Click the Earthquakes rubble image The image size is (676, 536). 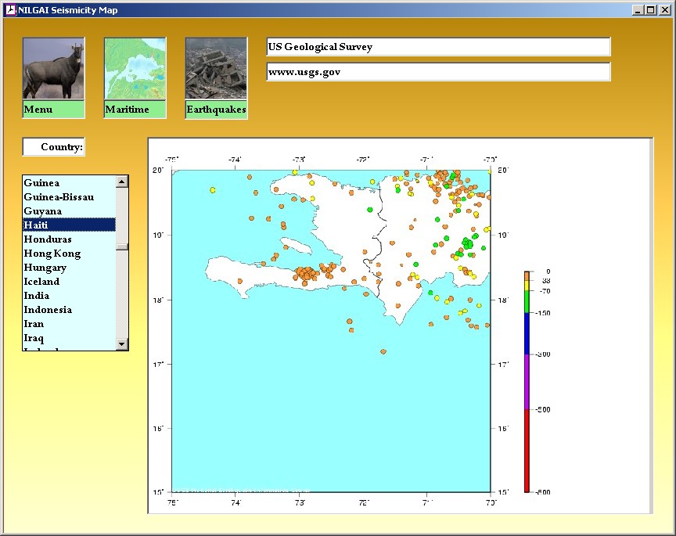point(216,69)
